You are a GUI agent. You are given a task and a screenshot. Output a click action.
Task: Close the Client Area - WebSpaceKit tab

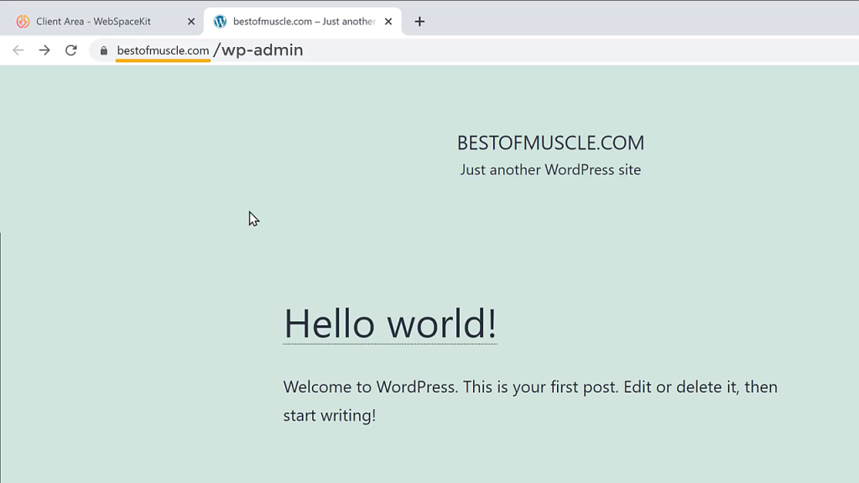tap(191, 21)
